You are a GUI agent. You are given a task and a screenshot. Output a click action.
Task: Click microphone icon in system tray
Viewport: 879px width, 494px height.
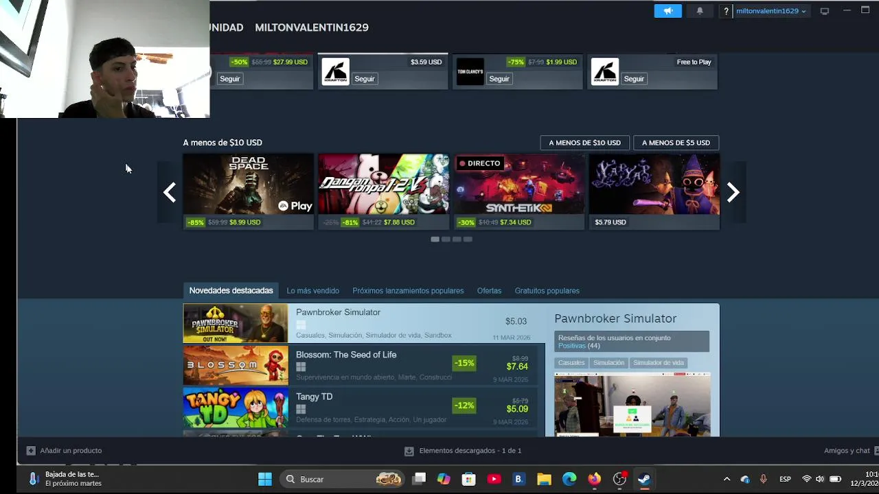[763, 480]
